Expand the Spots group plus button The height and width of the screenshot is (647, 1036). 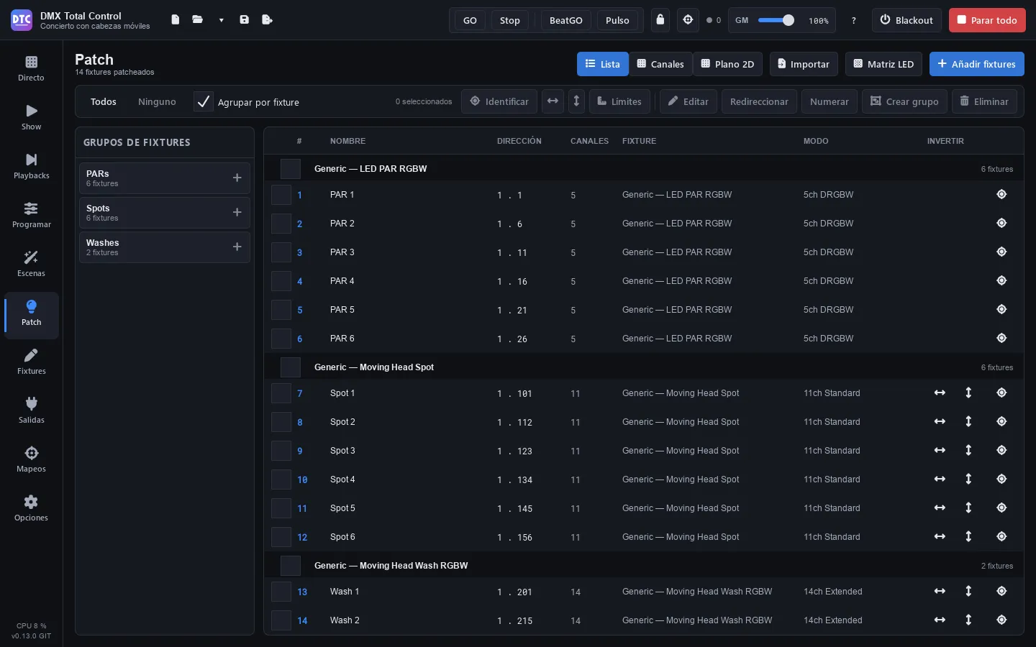(x=237, y=212)
